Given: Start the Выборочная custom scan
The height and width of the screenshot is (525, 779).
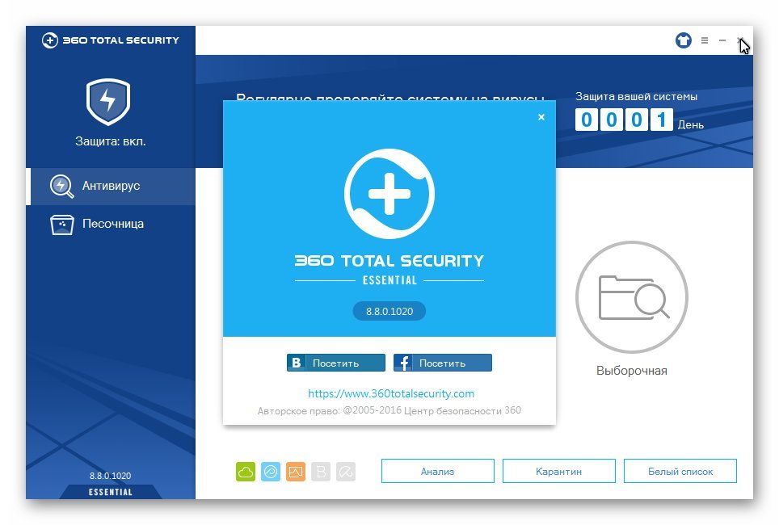Looking at the screenshot, I should pyautogui.click(x=631, y=297).
